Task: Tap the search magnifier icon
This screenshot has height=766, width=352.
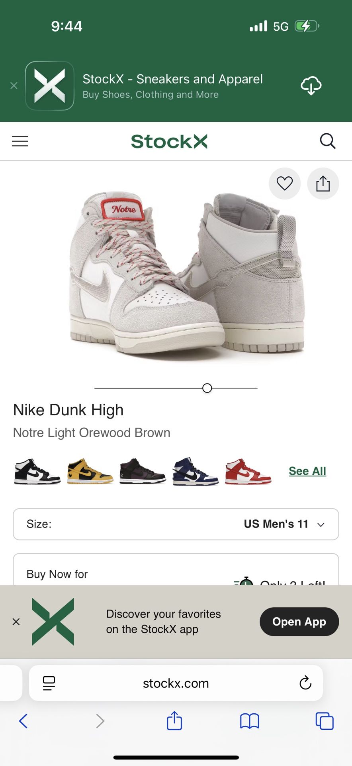Action: pyautogui.click(x=328, y=141)
